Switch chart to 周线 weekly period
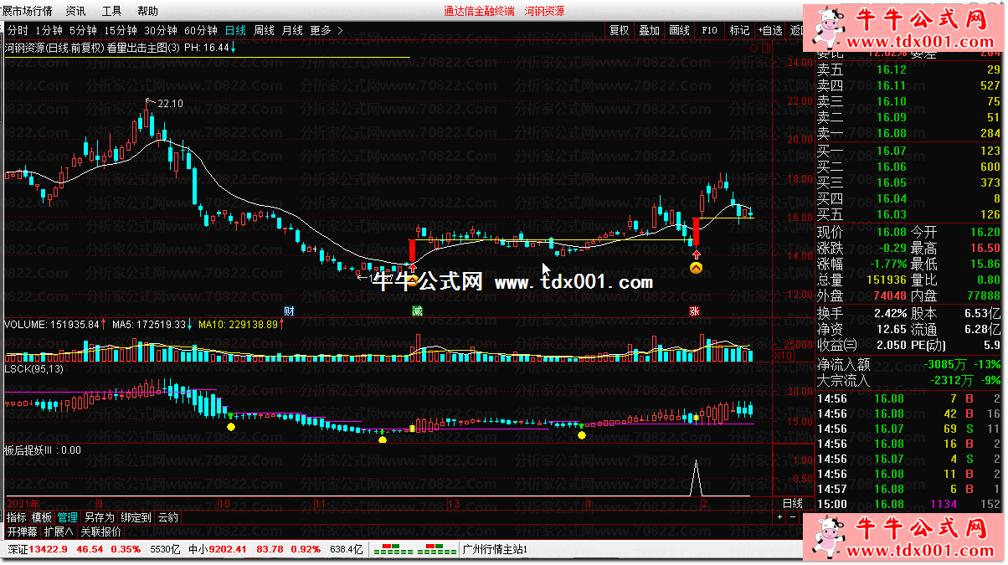This screenshot has height=565, width=1008. tap(264, 30)
